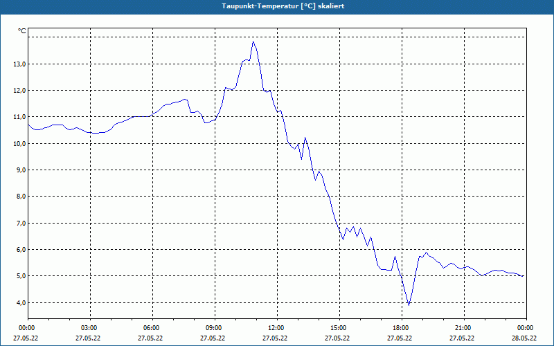Click the 13,0 y-axis label
This screenshot has width=554, height=346.
(20, 64)
